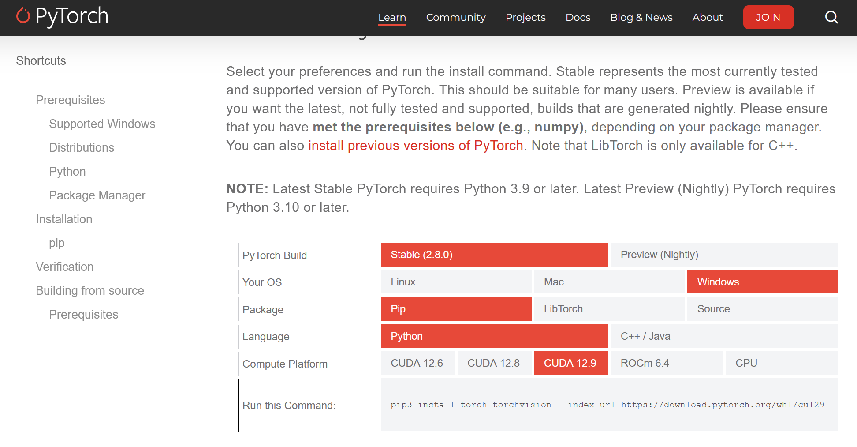Choose LibTorch package option

609,309
